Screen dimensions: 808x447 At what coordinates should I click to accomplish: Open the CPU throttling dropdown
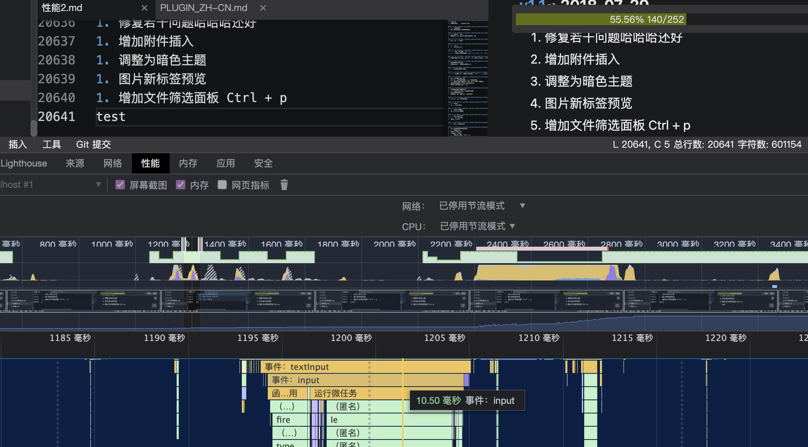point(477,226)
